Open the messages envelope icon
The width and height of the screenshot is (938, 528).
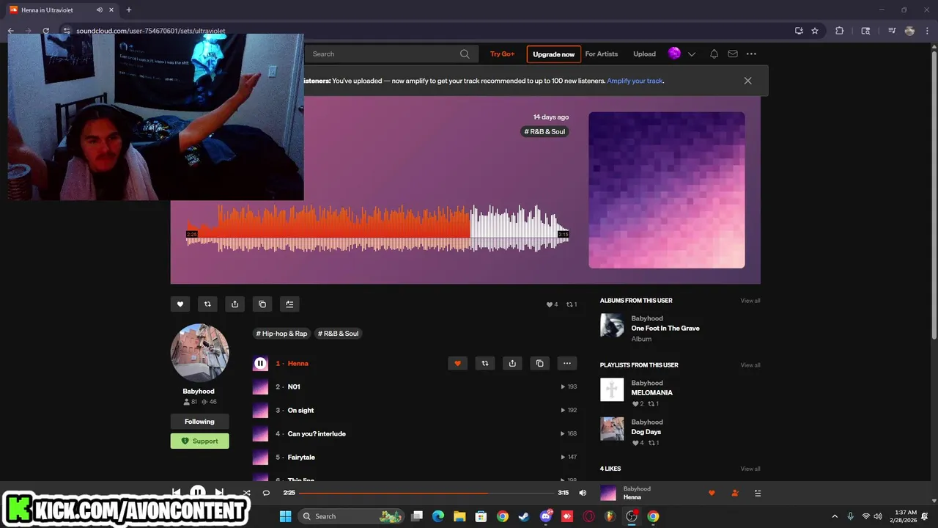pos(733,54)
